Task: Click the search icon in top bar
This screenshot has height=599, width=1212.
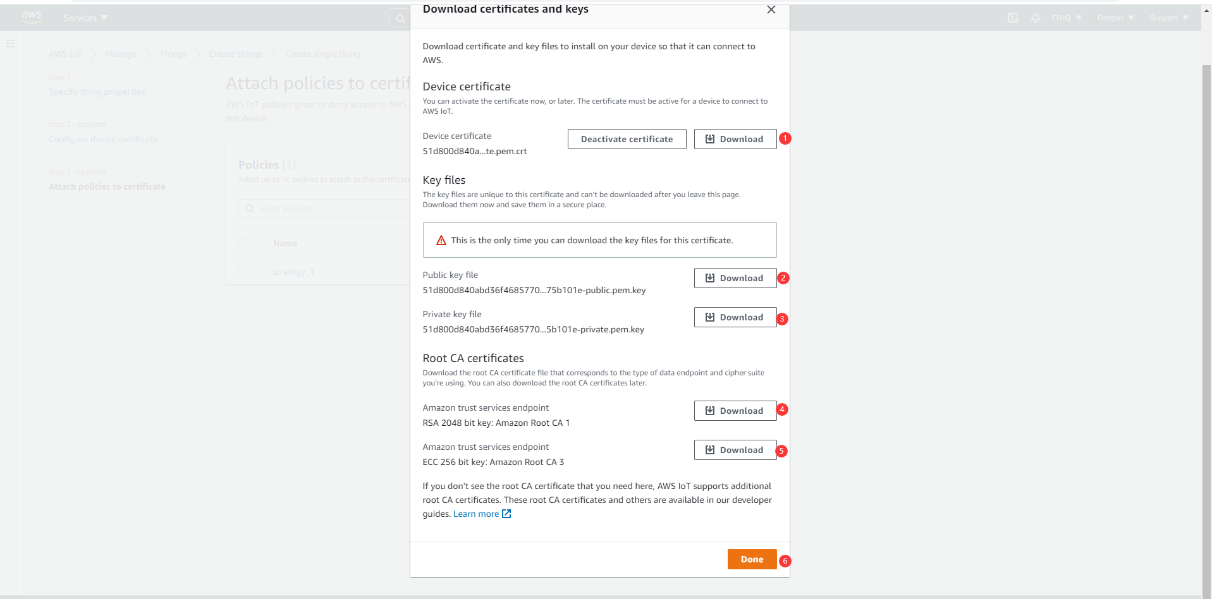Action: [x=400, y=18]
